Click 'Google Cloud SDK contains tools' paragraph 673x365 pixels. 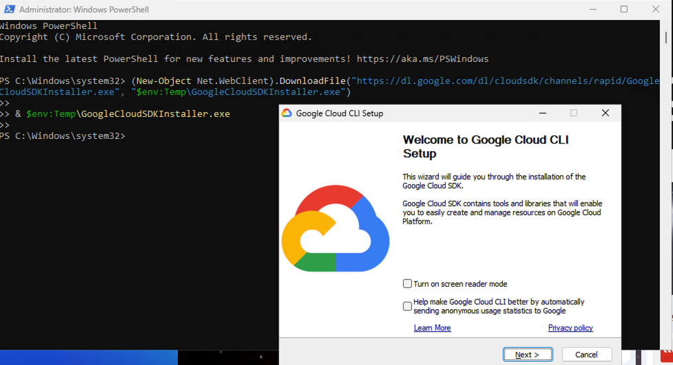pos(502,212)
